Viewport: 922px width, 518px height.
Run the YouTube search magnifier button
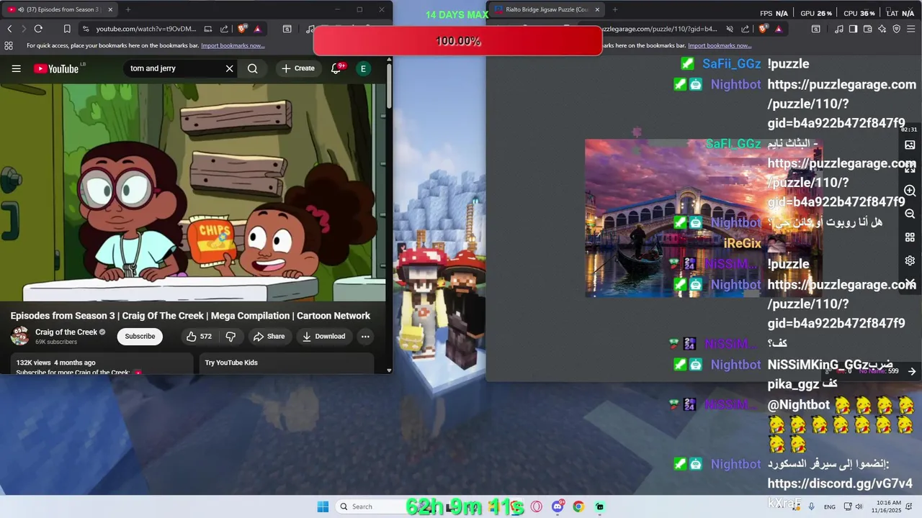[253, 68]
